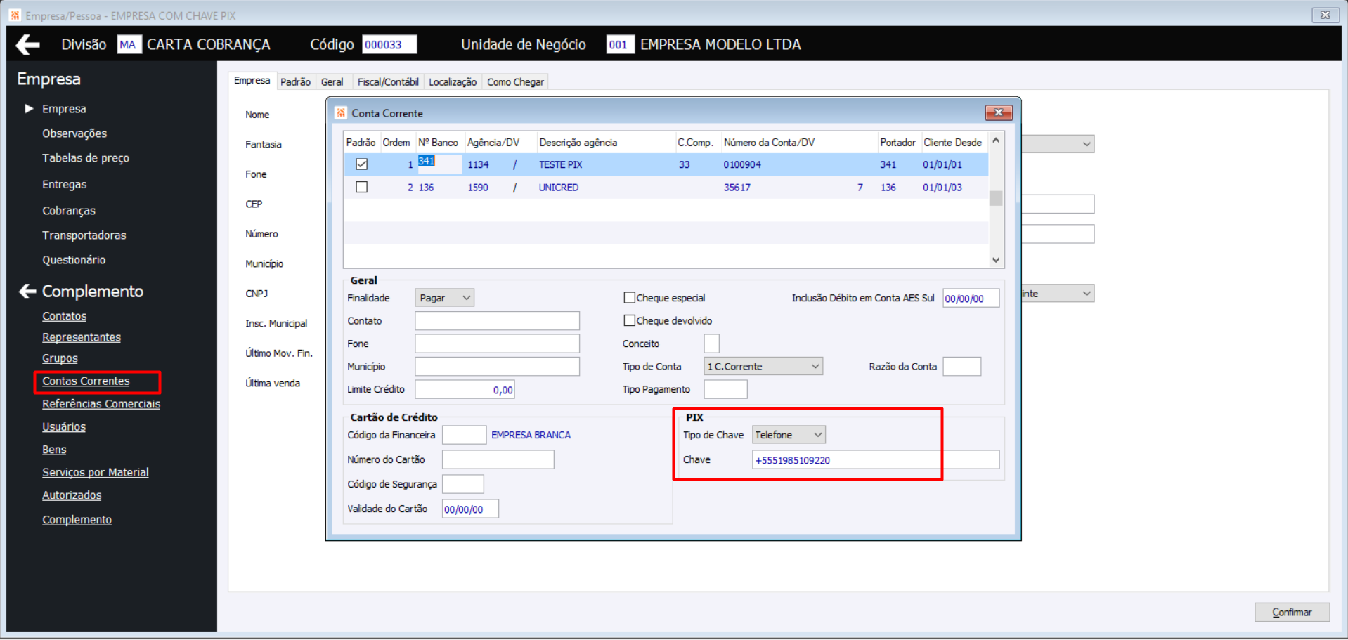Select Tabelas de preço in sidebar
Viewport: 1348px width, 640px height.
coord(86,158)
